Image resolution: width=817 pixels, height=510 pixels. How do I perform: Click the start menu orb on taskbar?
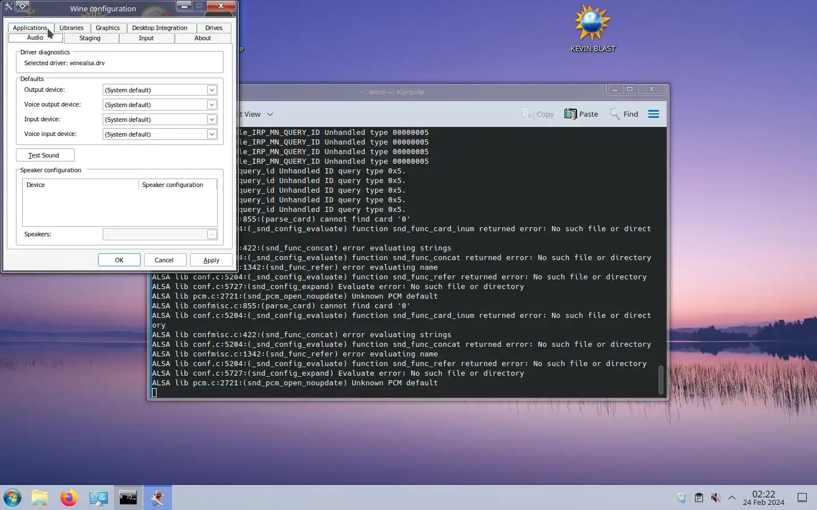click(x=12, y=498)
